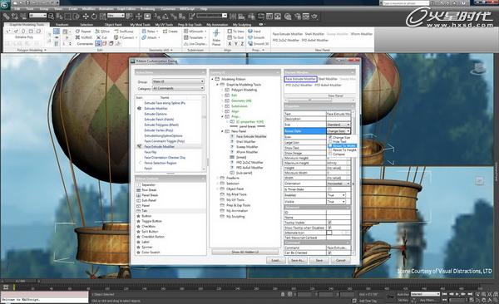Toggle Show Tooltip when Disabled checkbox

329,228
